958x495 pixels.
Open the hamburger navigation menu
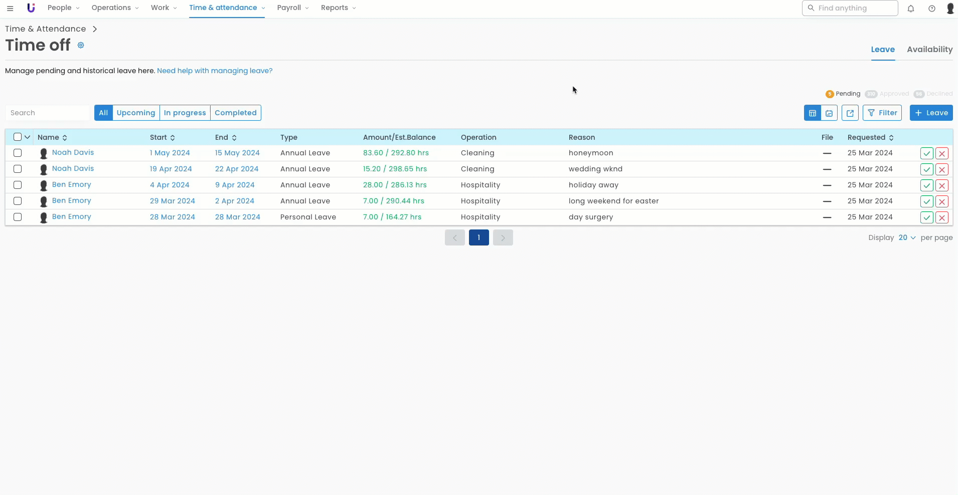coord(10,9)
